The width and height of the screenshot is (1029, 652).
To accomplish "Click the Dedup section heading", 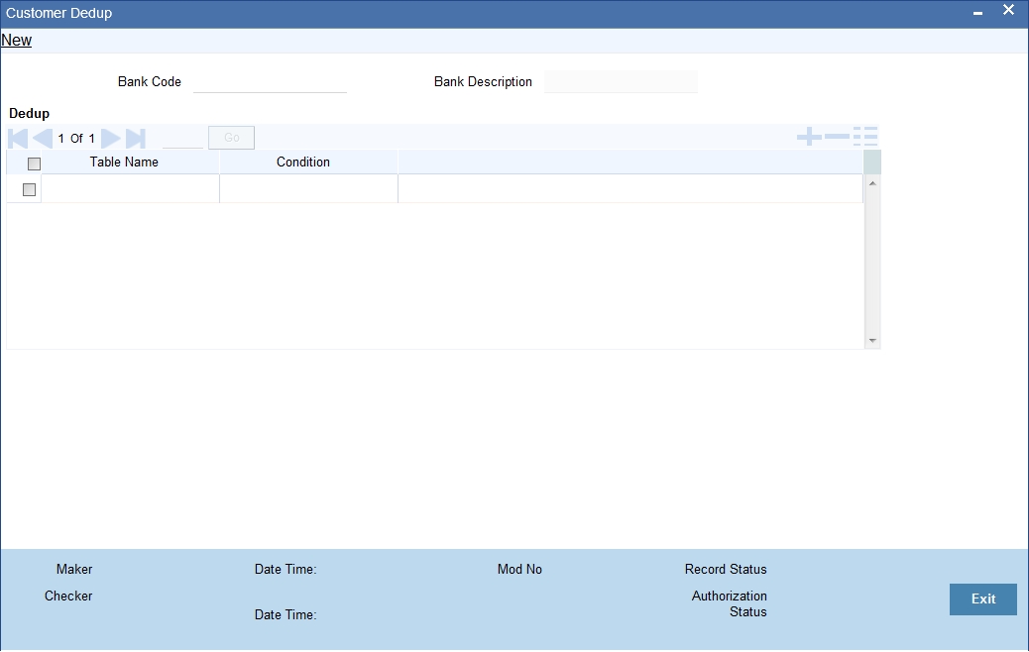I will [29, 114].
